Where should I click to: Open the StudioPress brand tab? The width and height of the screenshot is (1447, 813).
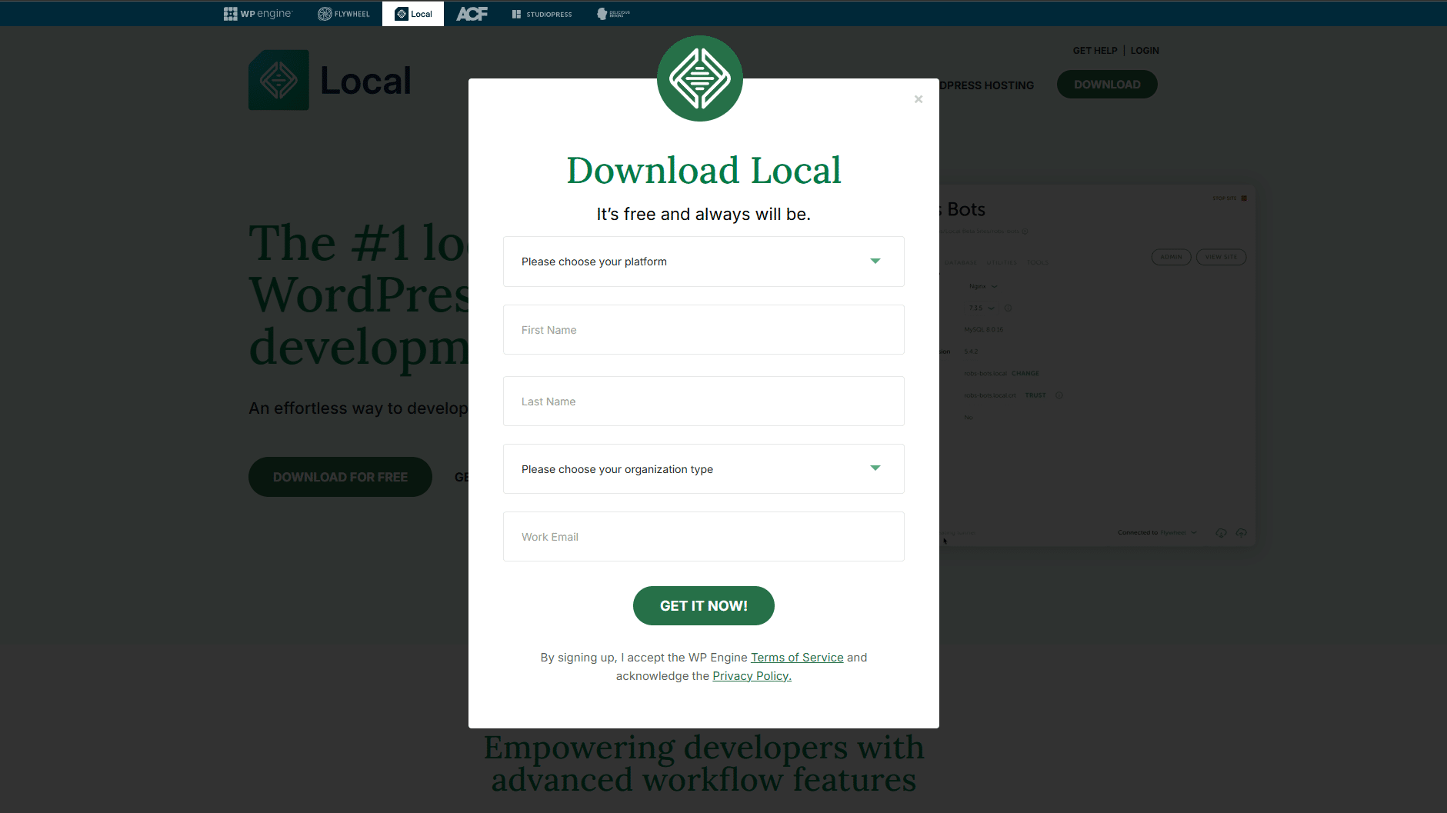542,14
